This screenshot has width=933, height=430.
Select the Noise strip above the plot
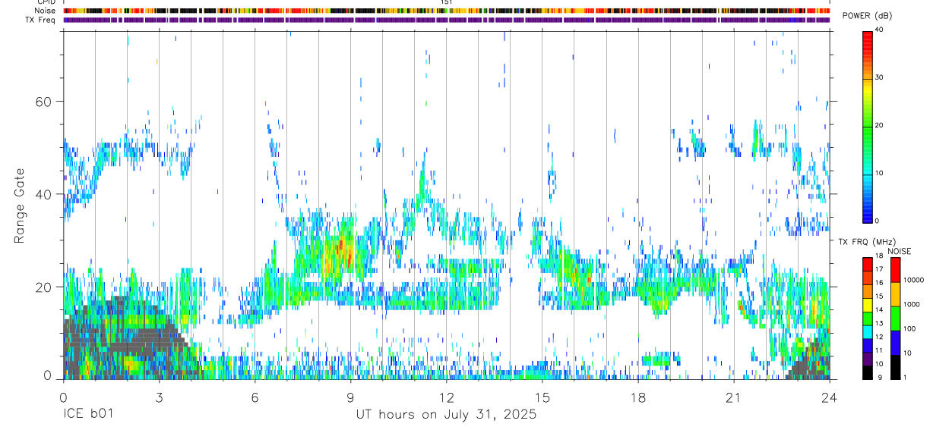447,11
